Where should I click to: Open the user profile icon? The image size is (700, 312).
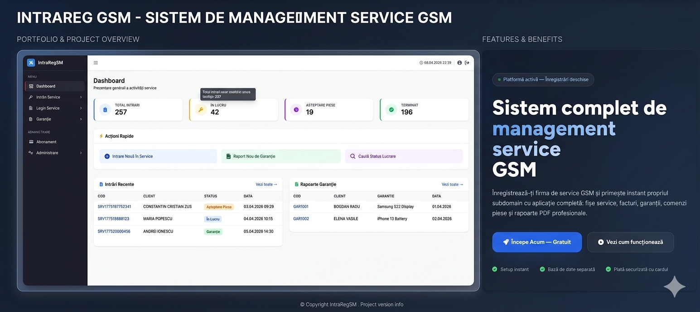(x=459, y=63)
